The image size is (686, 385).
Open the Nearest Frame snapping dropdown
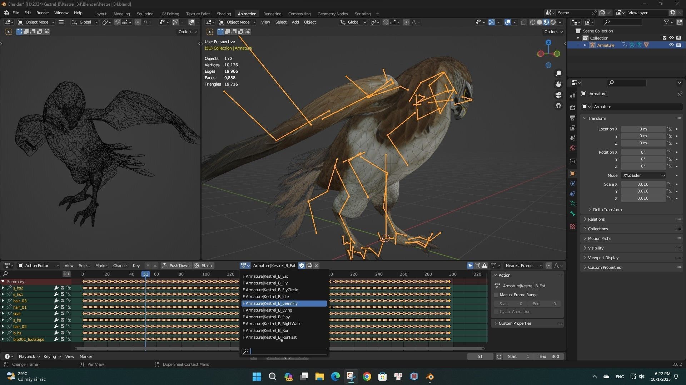[x=523, y=266]
